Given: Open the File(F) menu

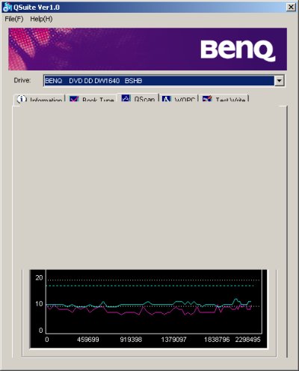Looking at the screenshot, I should (14, 19).
